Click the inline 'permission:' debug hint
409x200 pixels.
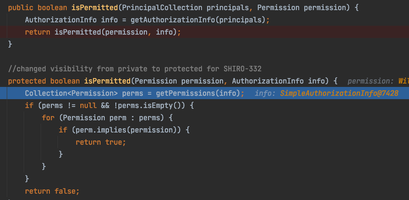(371, 81)
